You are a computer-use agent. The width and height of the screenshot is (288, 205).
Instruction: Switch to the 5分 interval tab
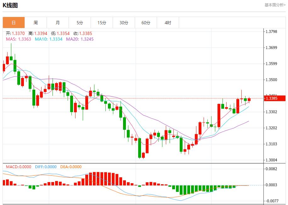pyautogui.click(x=80, y=23)
